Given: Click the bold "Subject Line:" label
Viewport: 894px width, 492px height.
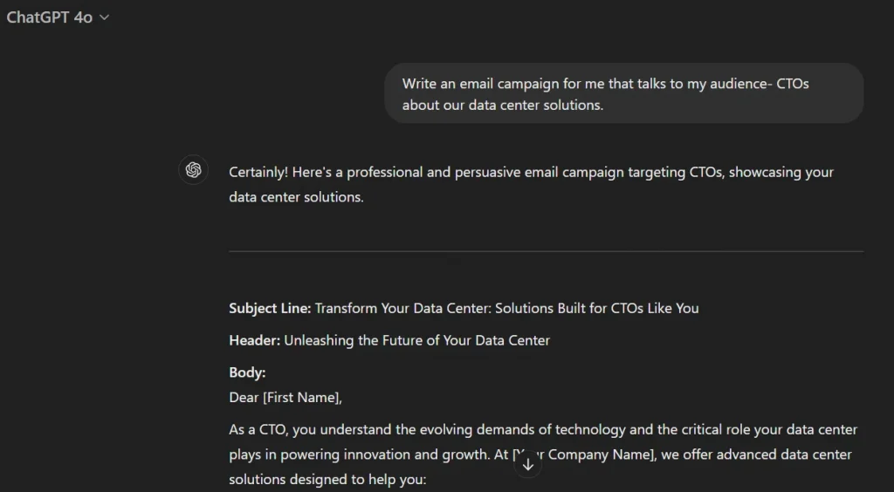Looking at the screenshot, I should tap(270, 308).
